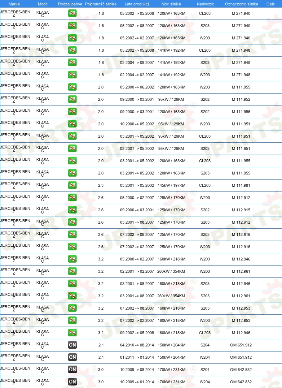Pick petrol icon for CL203 M 111.951

(72, 136)
